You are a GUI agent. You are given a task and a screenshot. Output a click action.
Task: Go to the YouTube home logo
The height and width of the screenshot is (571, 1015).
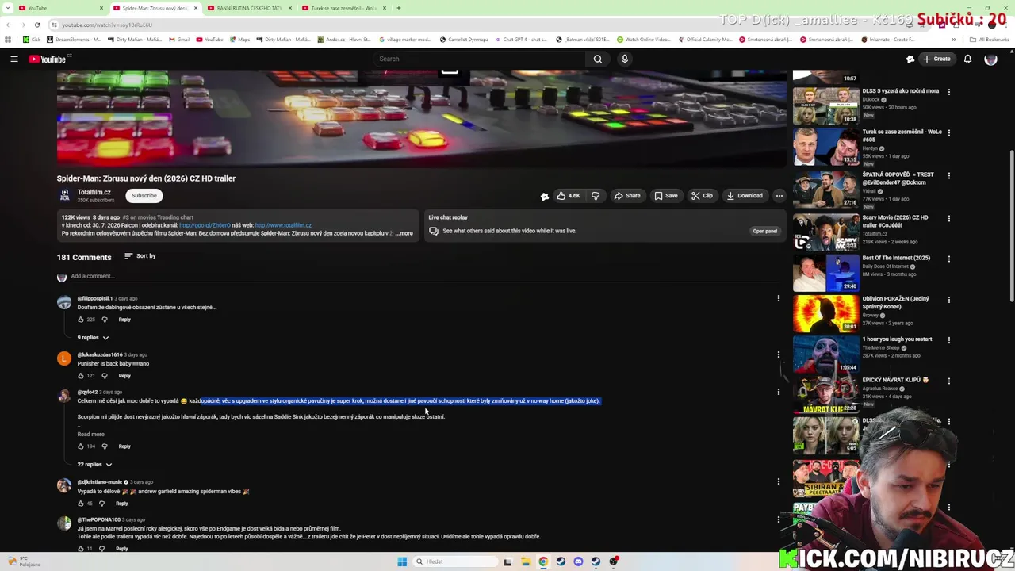coord(49,59)
